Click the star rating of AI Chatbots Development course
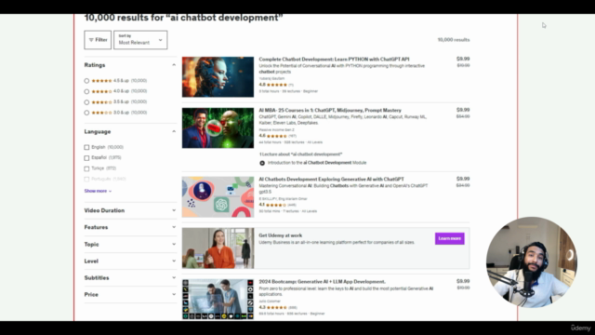Screen dimensions: 595x335 click(276, 205)
